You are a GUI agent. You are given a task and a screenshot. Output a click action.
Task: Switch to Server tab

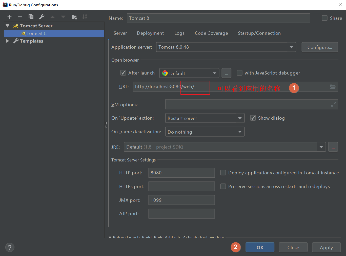pyautogui.click(x=120, y=33)
